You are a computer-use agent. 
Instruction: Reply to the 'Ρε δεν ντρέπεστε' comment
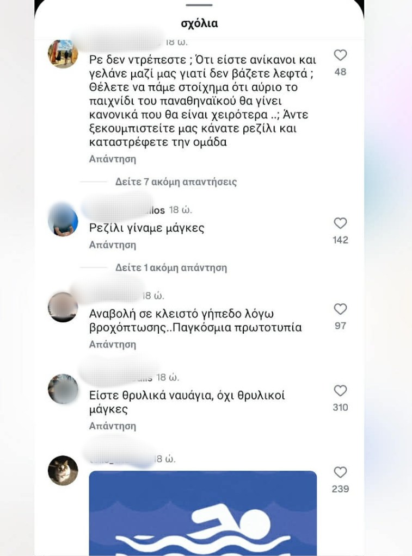coord(113,159)
